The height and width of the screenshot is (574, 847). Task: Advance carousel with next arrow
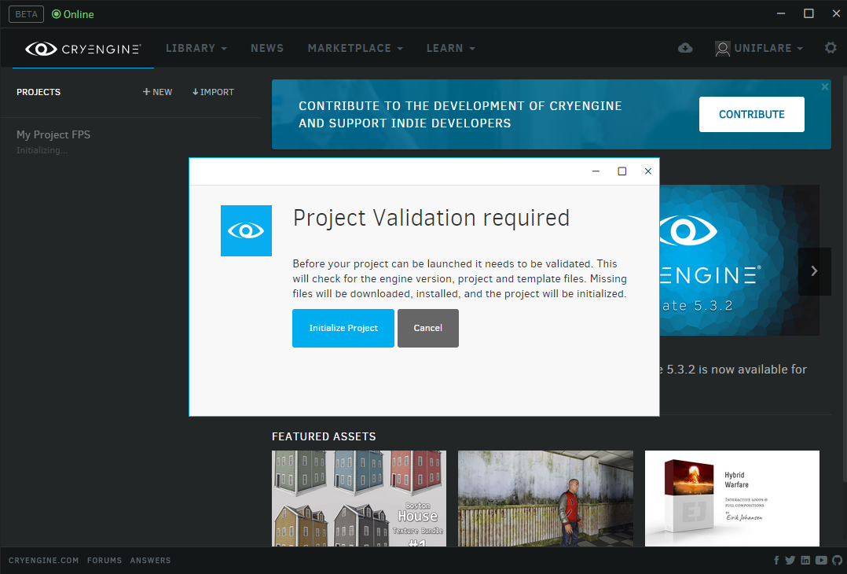814,271
